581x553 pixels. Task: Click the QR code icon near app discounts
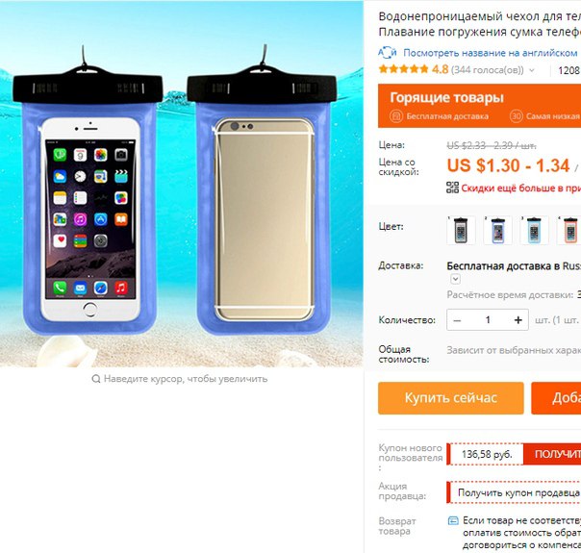point(452,188)
